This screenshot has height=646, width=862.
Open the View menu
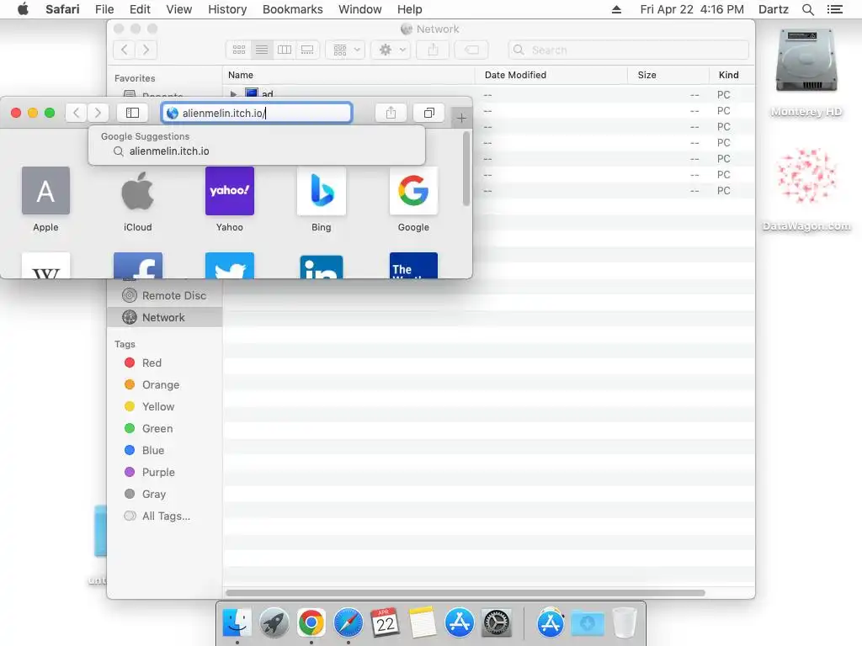pos(179,9)
